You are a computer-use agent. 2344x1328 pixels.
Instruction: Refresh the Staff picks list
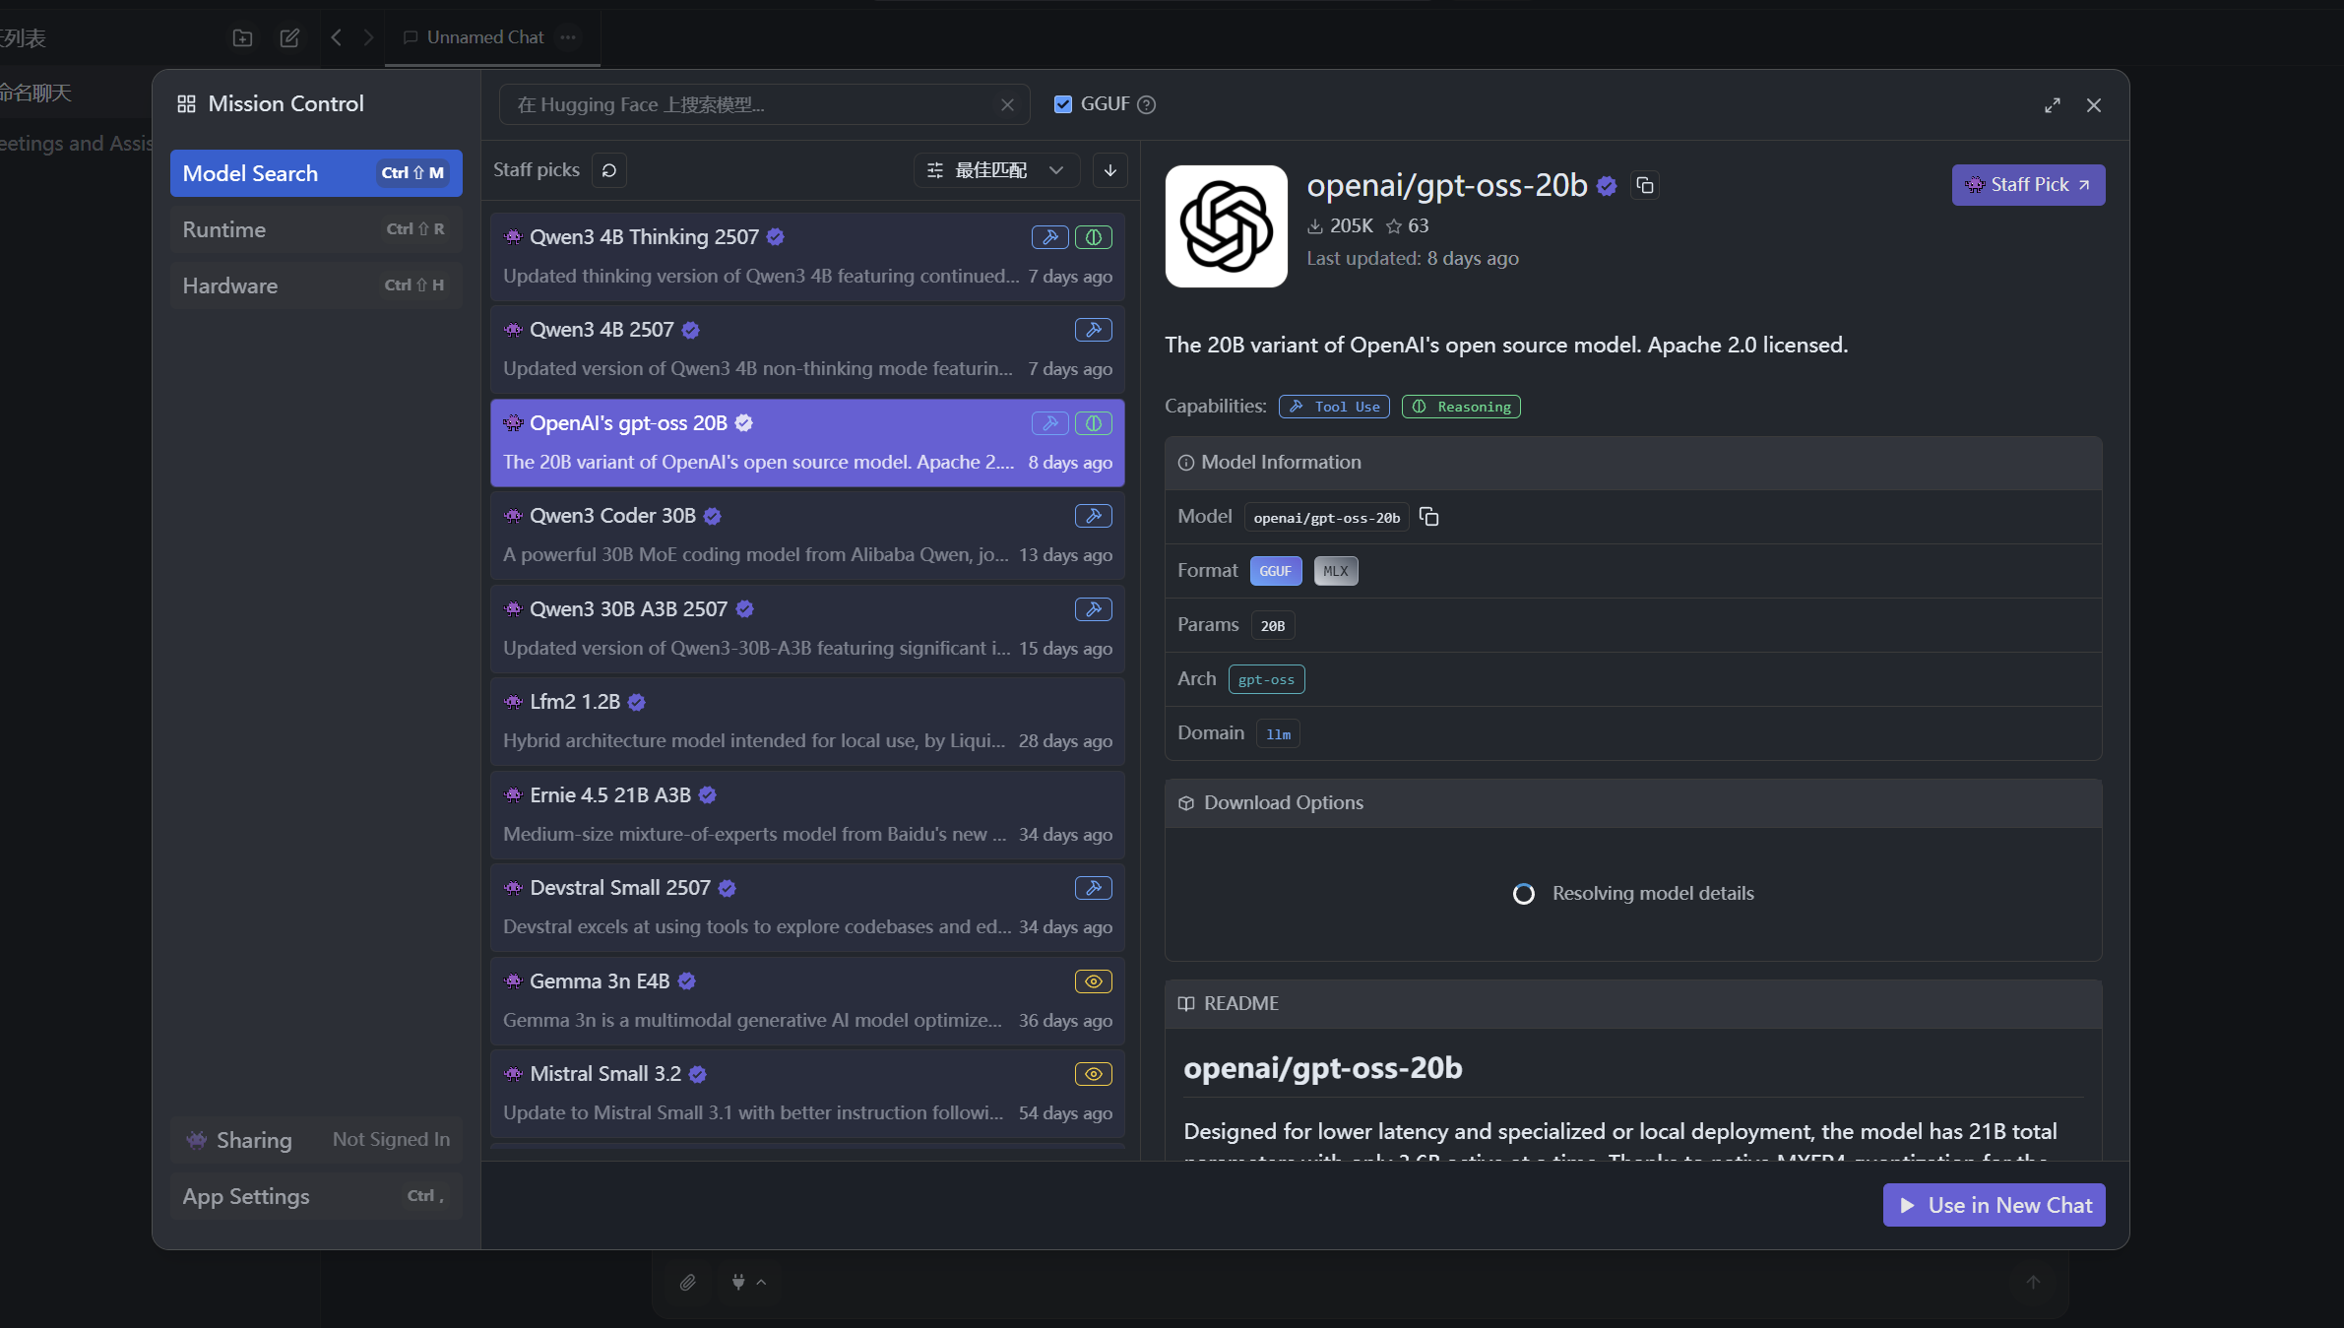[x=609, y=170]
